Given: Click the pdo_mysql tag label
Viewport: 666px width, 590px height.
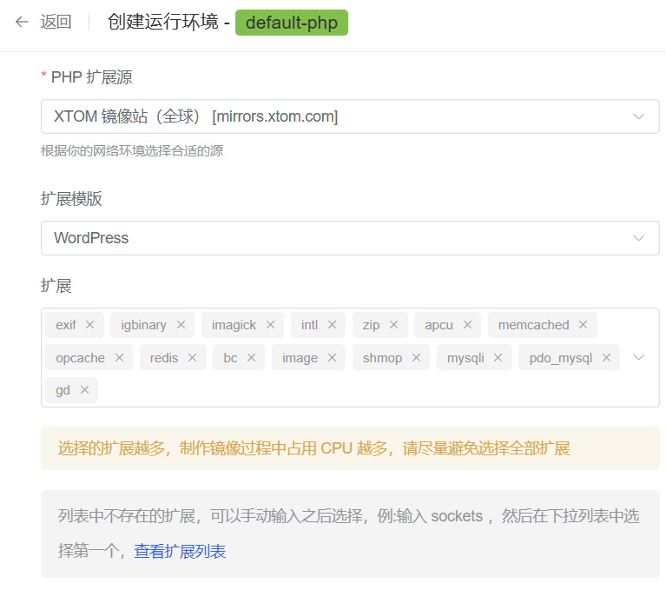Looking at the screenshot, I should 561,358.
